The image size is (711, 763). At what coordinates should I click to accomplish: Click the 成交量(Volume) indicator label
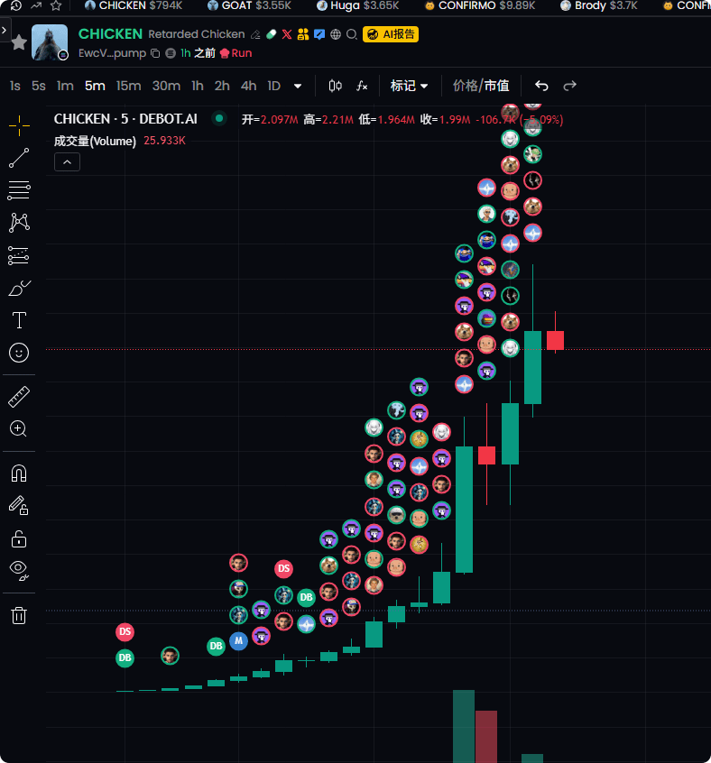coord(95,141)
